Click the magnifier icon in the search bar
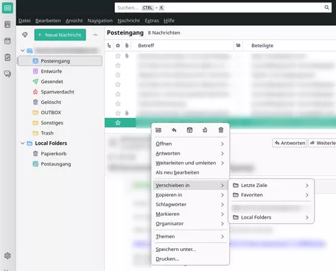The width and height of the screenshot is (336, 271). click(326, 7)
